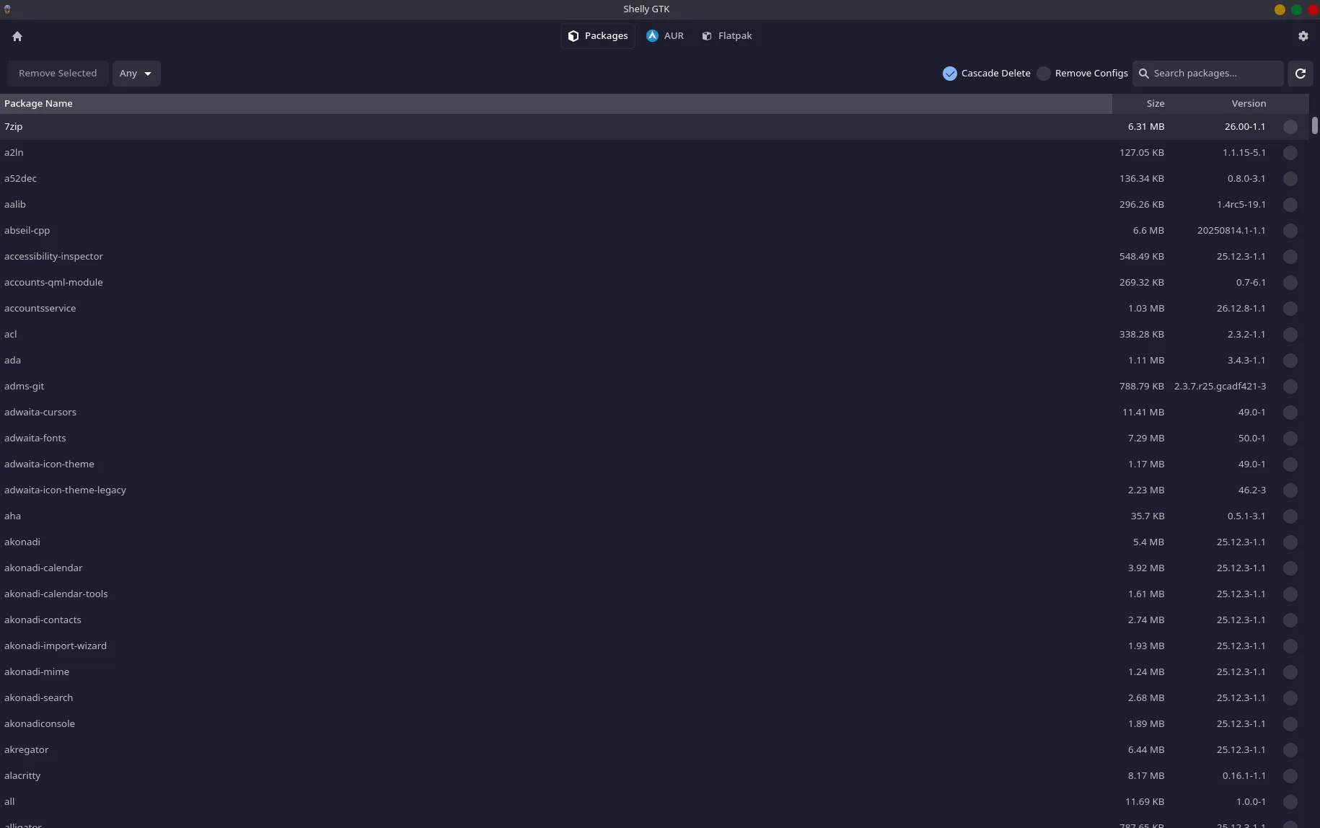The image size is (1320, 828).
Task: Select the aalib package checkbox
Action: click(1290, 205)
